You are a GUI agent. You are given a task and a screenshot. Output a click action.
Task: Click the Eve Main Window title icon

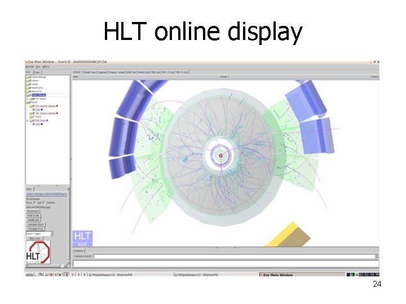[x=26, y=62]
